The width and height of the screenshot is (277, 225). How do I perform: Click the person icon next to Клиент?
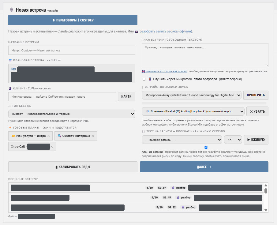coord(10,88)
